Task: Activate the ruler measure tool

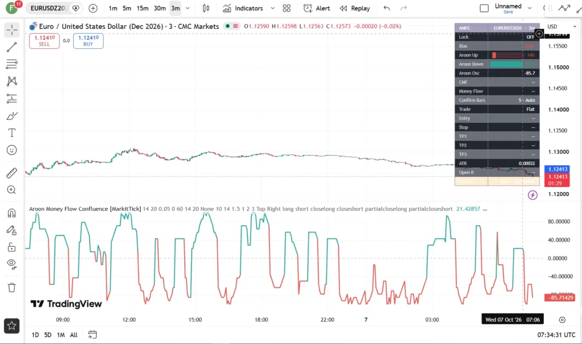Action: tap(11, 173)
